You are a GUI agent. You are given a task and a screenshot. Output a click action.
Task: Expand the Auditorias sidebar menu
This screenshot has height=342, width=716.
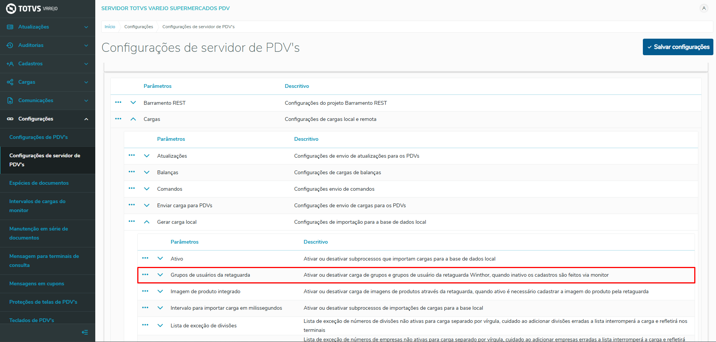(86, 45)
